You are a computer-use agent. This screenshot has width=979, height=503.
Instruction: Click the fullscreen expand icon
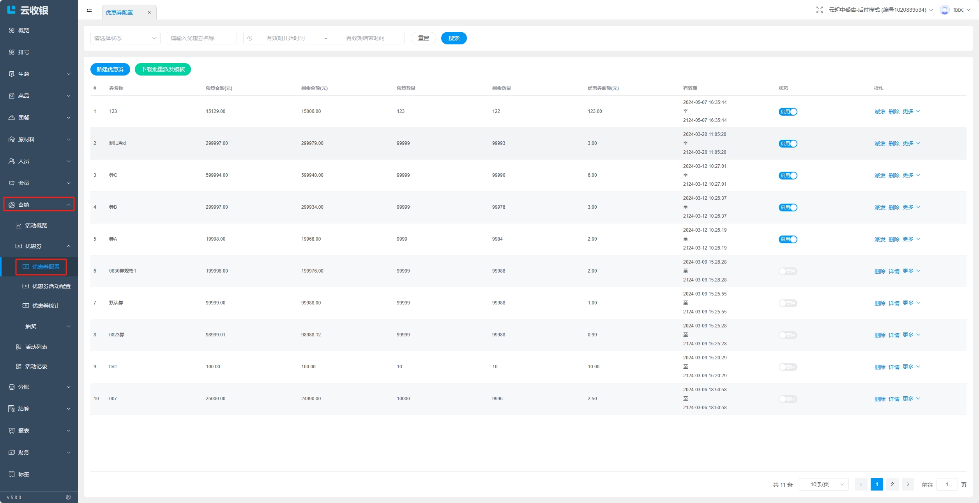pyautogui.click(x=819, y=10)
